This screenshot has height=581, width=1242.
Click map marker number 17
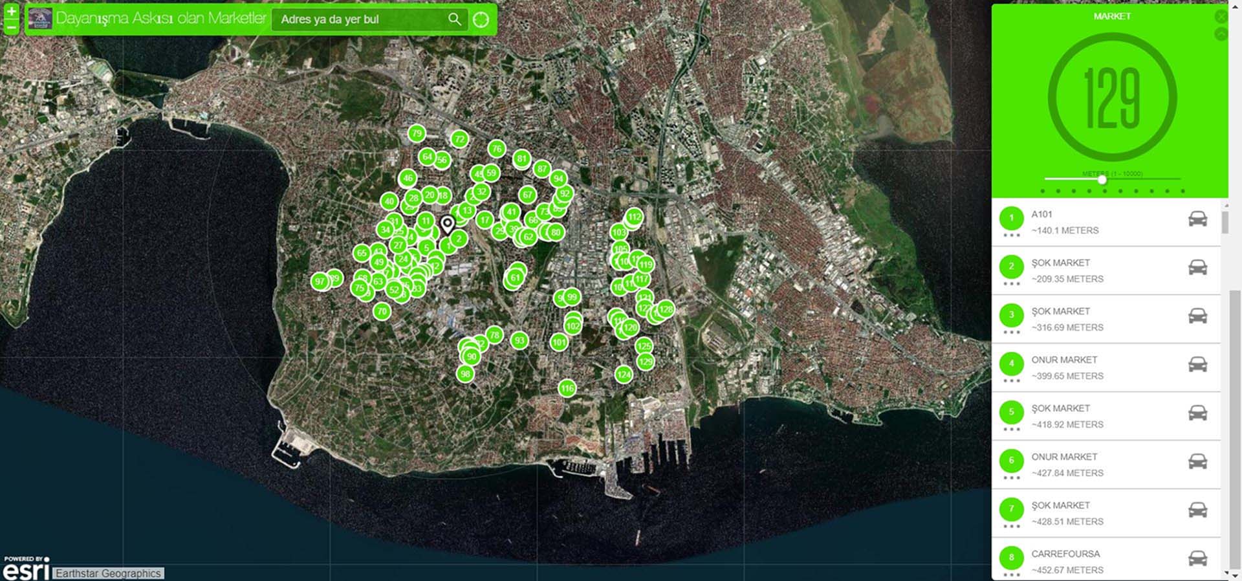pos(485,220)
